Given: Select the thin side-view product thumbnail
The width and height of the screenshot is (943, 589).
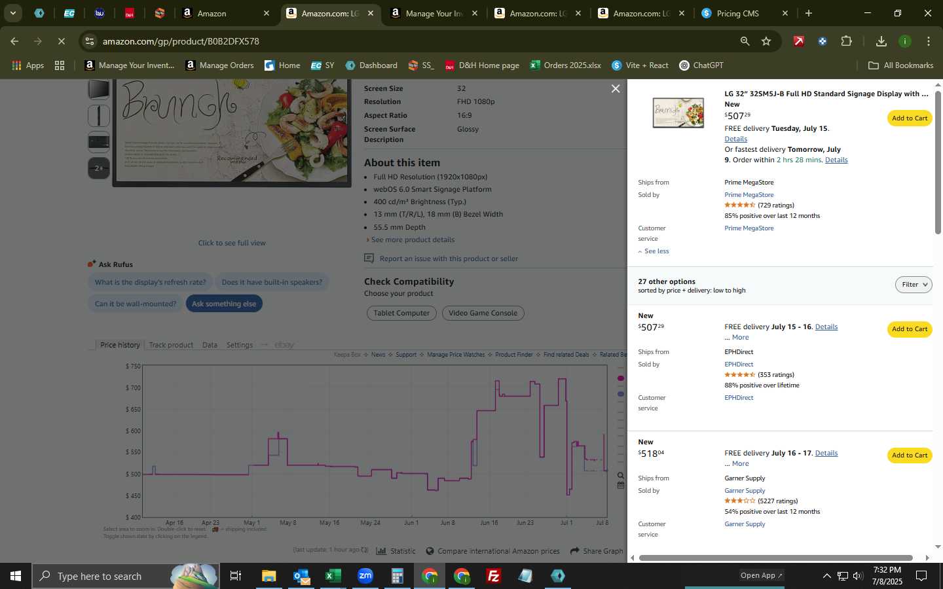Looking at the screenshot, I should [x=99, y=116].
